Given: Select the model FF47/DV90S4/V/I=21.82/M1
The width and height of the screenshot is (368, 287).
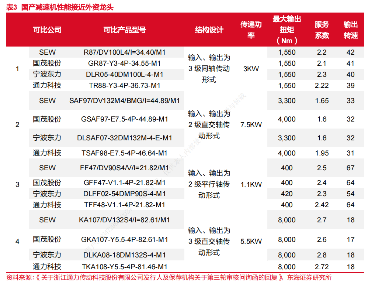Looking at the screenshot, I should (125, 168).
